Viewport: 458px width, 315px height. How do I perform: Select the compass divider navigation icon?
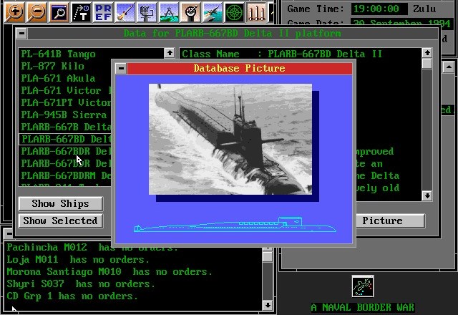coord(169,11)
